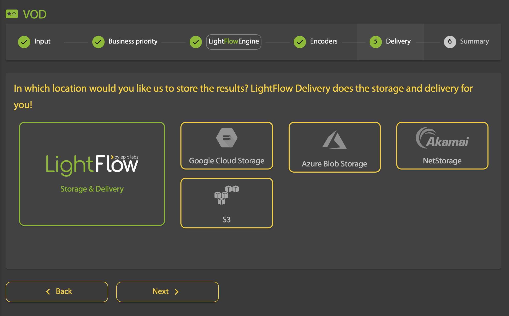
Task: Click the step 5 green circle
Action: 375,42
